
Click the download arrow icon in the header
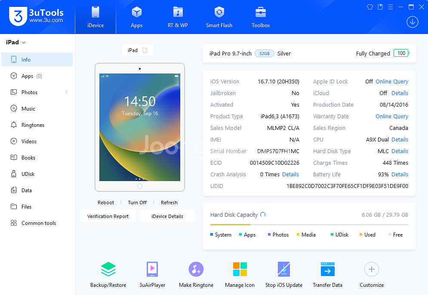click(412, 22)
